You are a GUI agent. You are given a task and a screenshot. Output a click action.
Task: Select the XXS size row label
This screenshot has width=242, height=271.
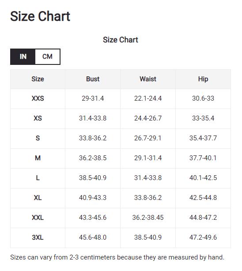(x=38, y=98)
